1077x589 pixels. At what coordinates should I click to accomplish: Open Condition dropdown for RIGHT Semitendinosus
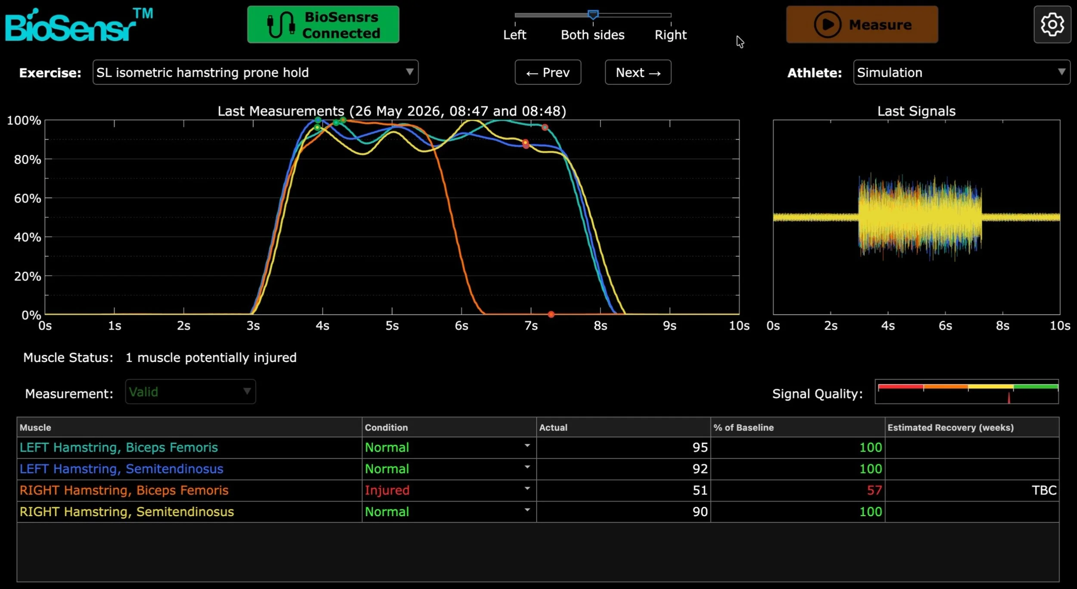[449, 512]
